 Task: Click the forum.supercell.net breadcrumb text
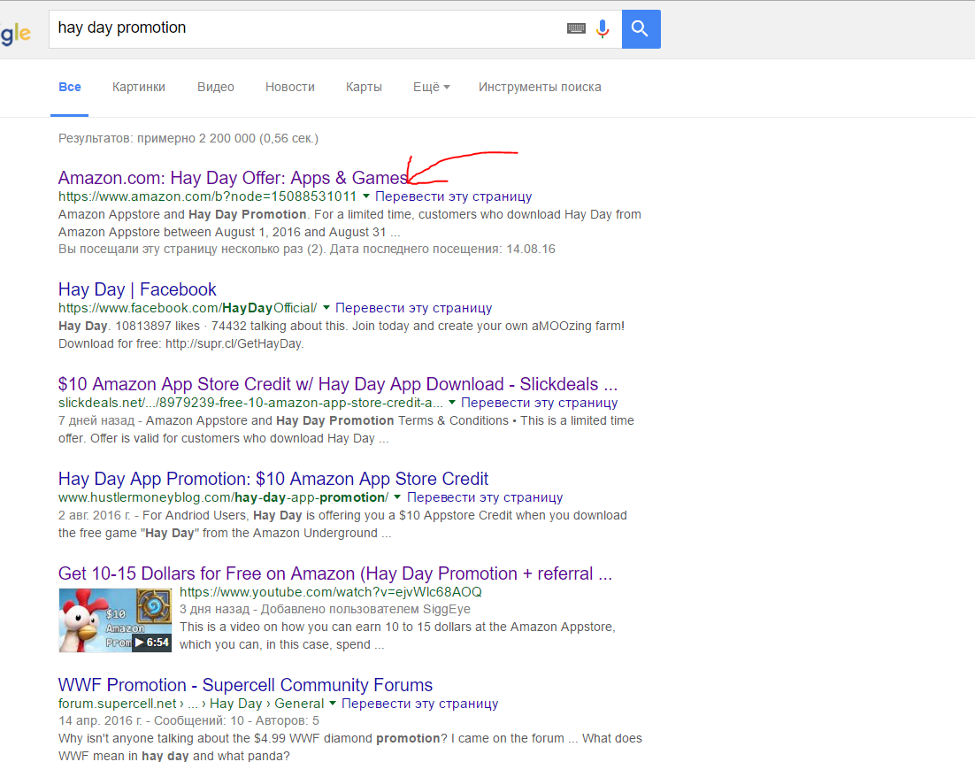[x=191, y=704]
